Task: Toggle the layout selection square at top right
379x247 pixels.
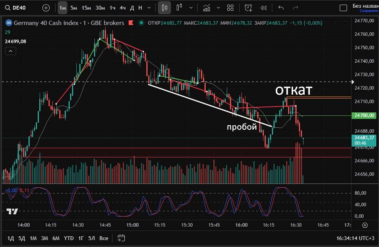Action: click(x=343, y=8)
